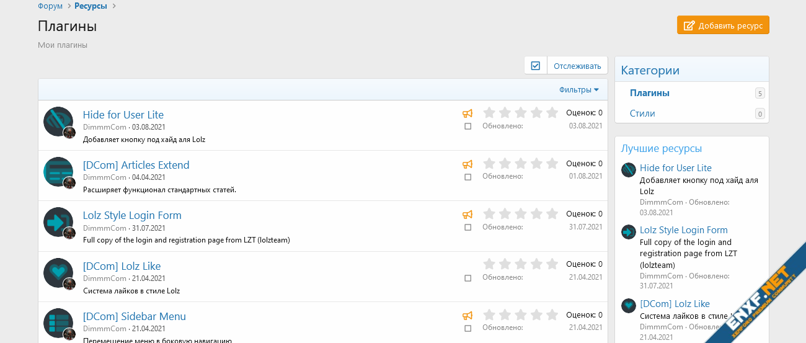Click the Lolz Style Login Form arrow icon
This screenshot has width=806, height=343.
point(58,221)
